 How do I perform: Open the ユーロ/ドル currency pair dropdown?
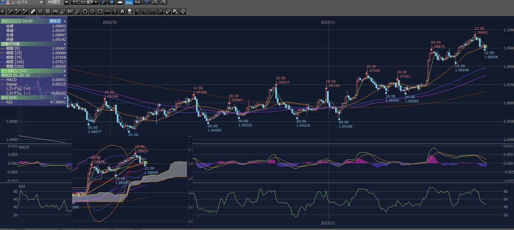[x=41, y=2]
